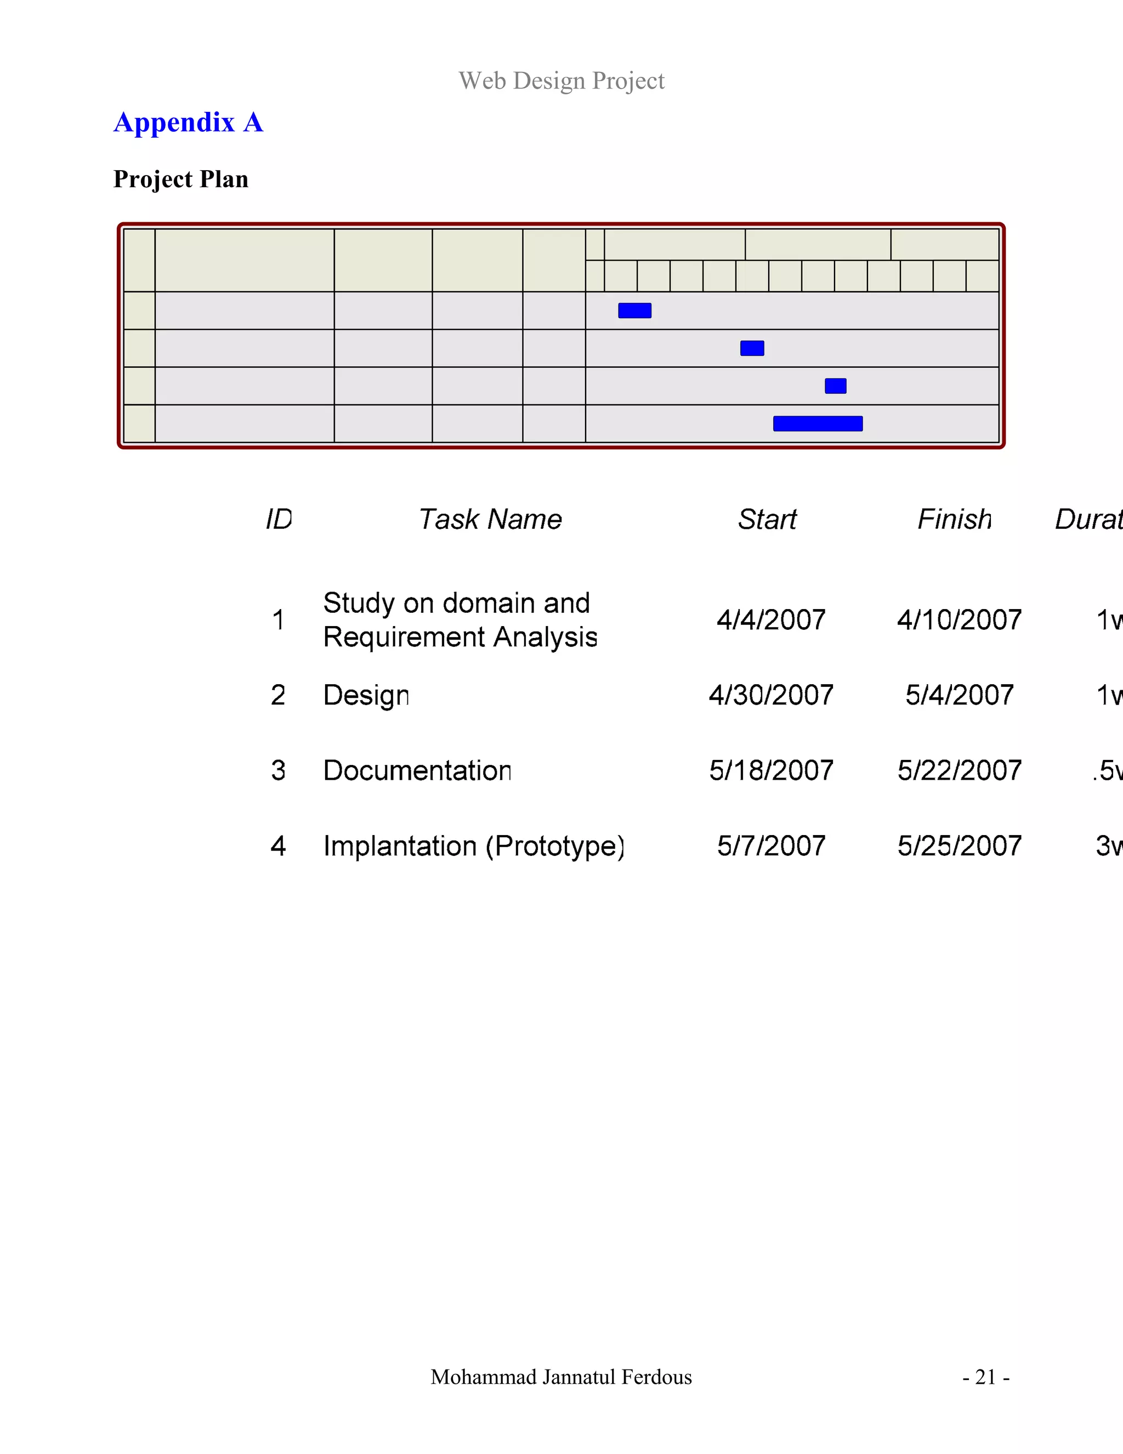The width and height of the screenshot is (1123, 1454).
Task: Click ID number 1 in table
Action: 278,620
